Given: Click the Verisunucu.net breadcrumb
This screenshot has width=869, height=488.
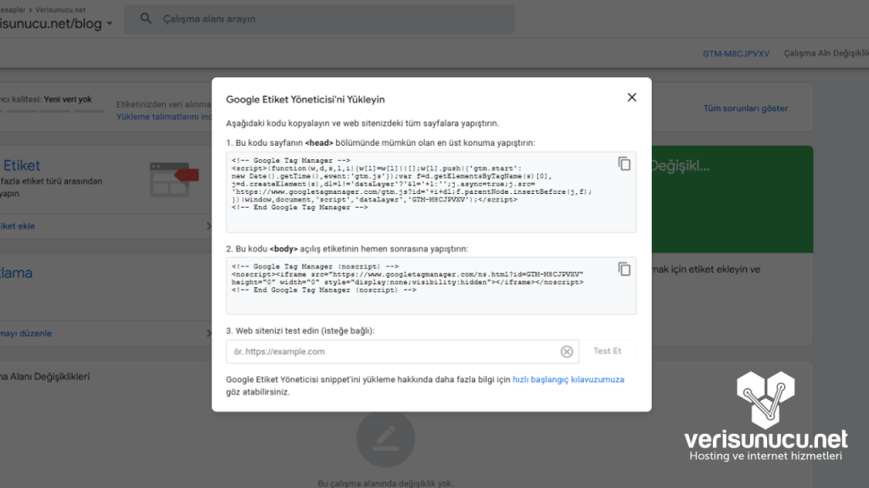Looking at the screenshot, I should coord(60,9).
